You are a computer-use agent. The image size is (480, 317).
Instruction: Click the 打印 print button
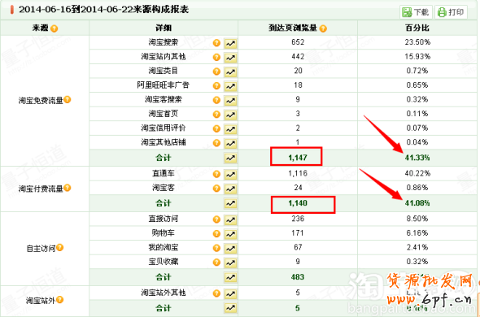click(451, 12)
